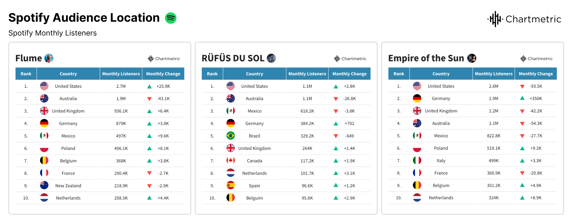This screenshot has width=572, height=224.
Task: Click the green Spotify logo icon
Action: coord(171,18)
